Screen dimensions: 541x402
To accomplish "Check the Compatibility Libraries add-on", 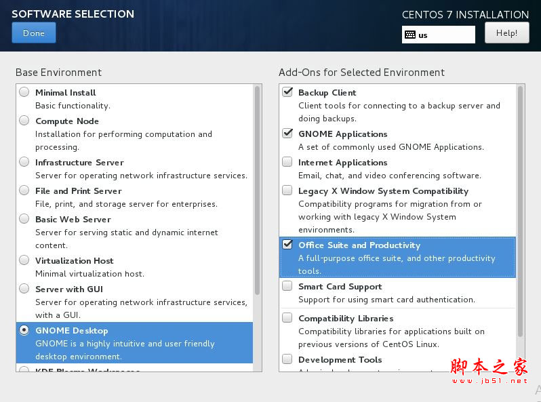I will tap(287, 318).
